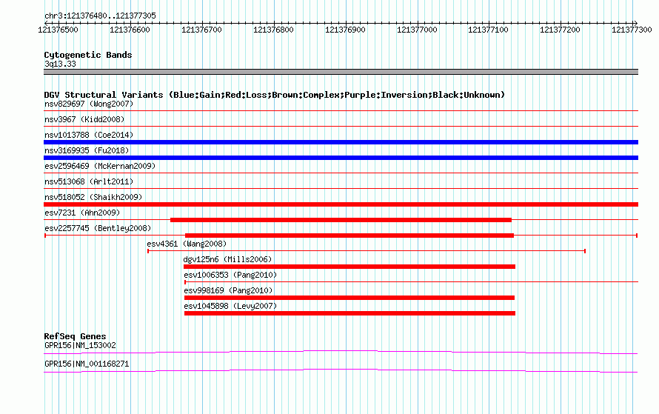The width and height of the screenshot is (659, 414).
Task: Click the blue gain bar under nsv3169935
Action: point(341,158)
